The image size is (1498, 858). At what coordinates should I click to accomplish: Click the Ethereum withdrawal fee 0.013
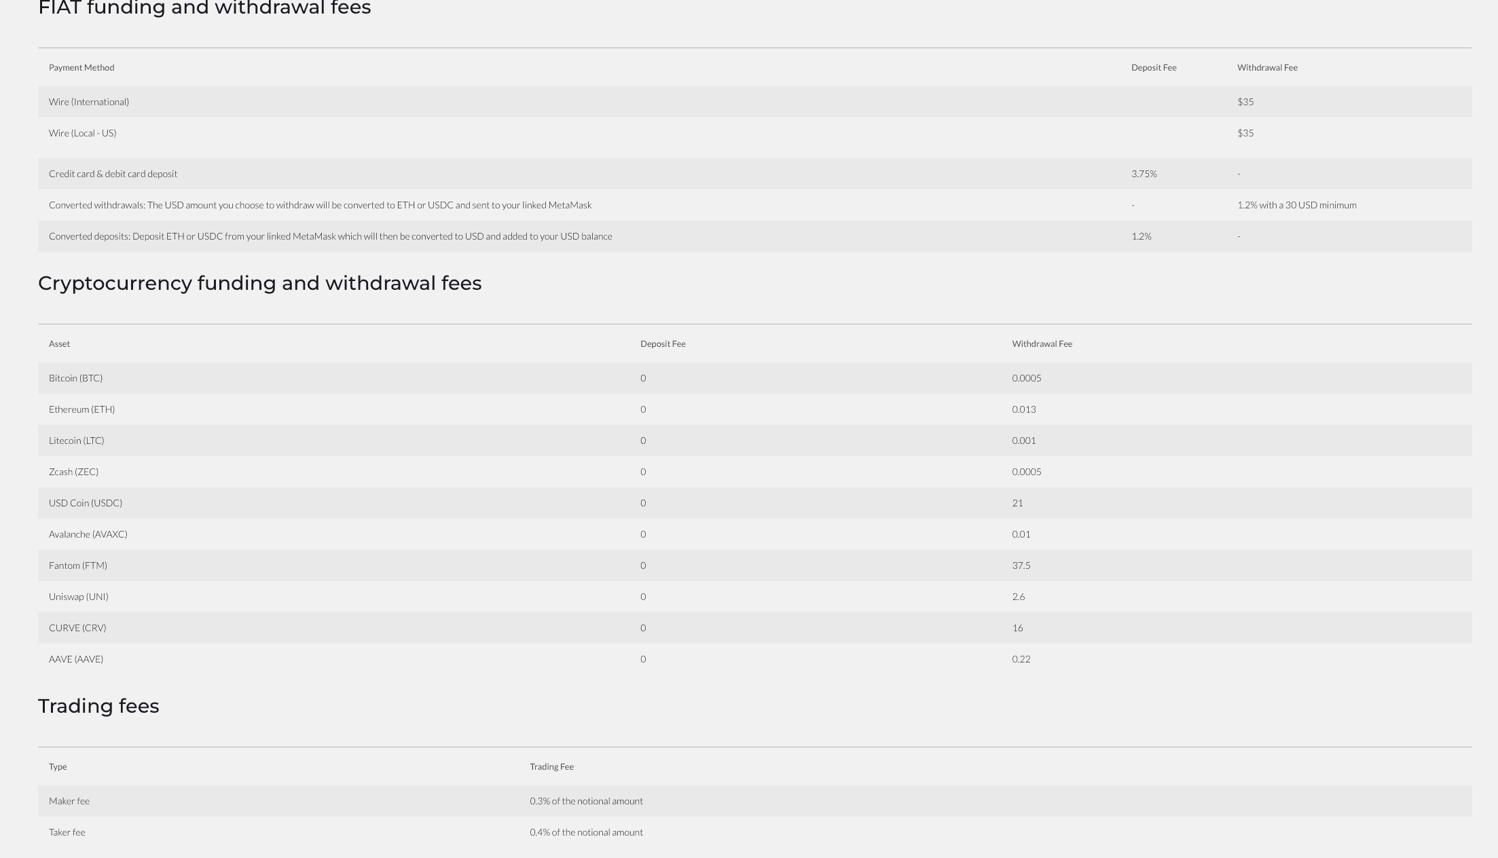[1023, 409]
